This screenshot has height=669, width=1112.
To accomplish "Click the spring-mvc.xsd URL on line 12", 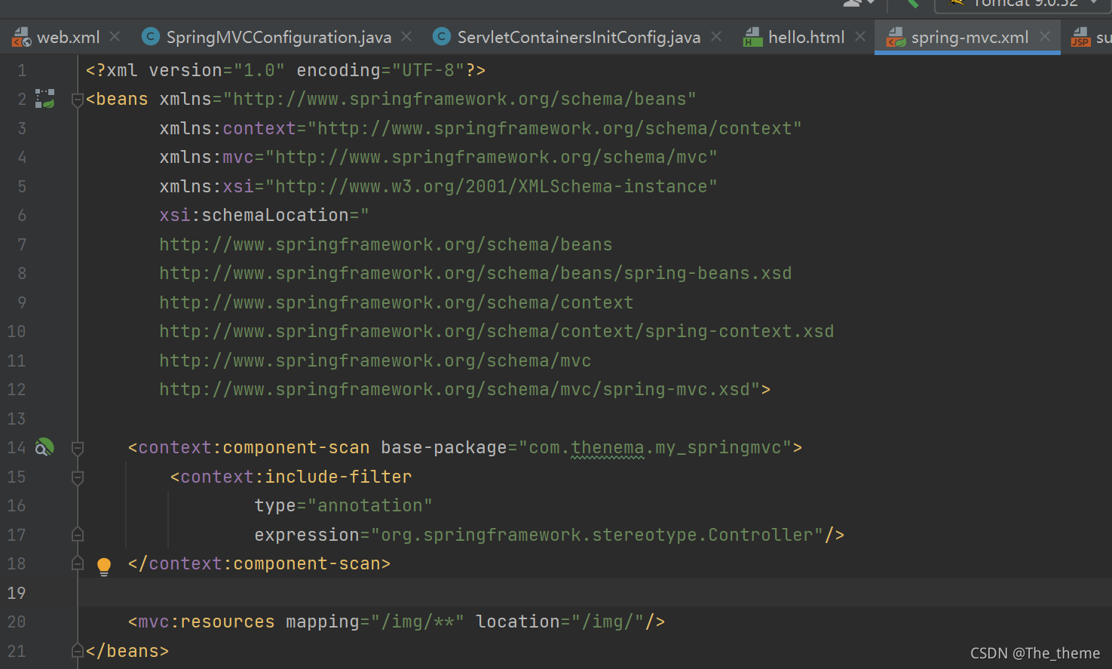I will (x=455, y=389).
